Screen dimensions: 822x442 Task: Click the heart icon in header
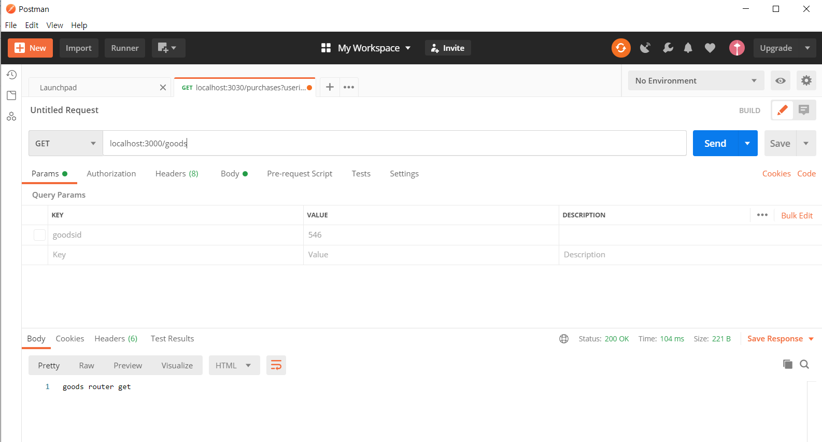pyautogui.click(x=710, y=48)
